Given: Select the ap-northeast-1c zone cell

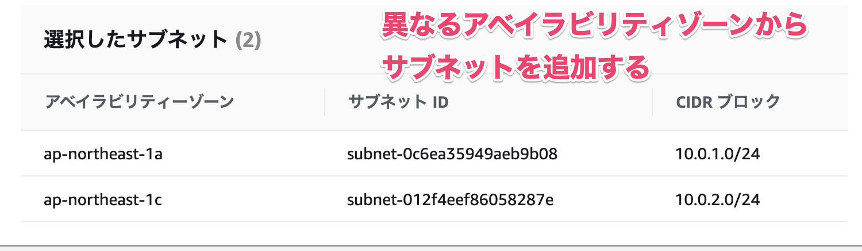Looking at the screenshot, I should coord(103,199).
